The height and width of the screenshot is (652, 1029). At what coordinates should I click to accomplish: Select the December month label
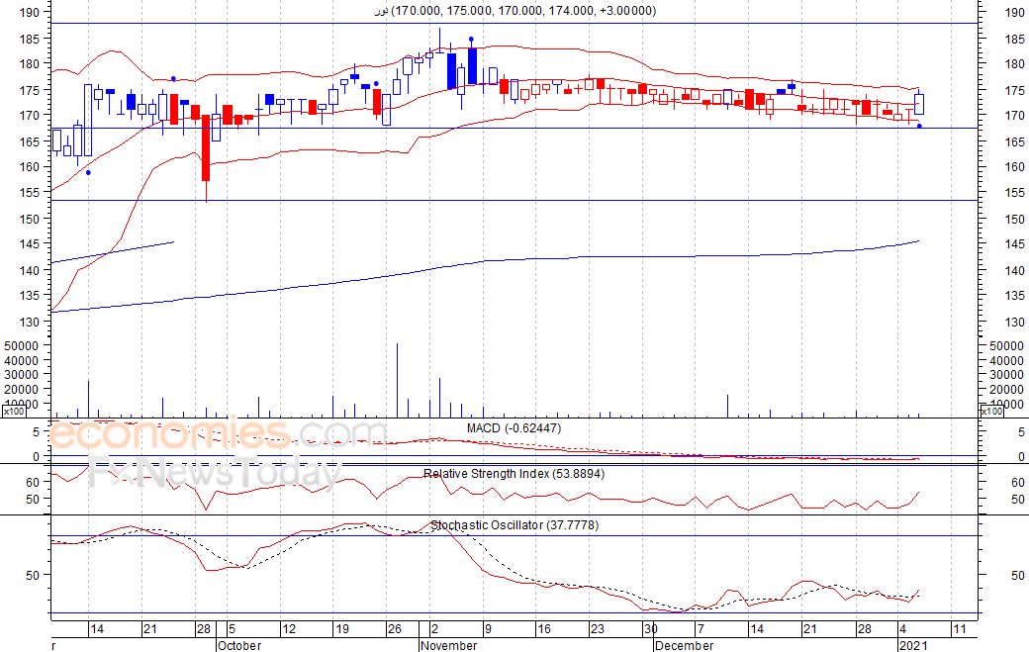[x=684, y=645]
